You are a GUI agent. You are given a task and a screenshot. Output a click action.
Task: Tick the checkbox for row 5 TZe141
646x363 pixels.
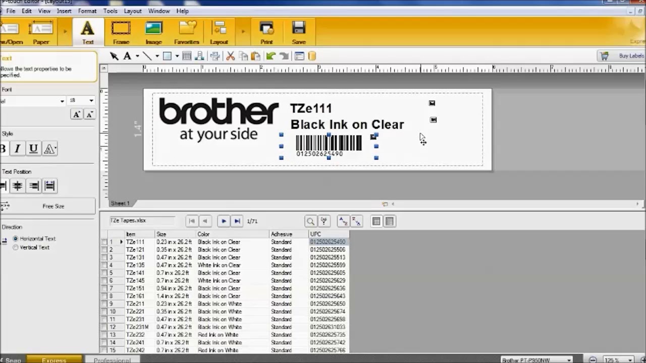coord(104,273)
